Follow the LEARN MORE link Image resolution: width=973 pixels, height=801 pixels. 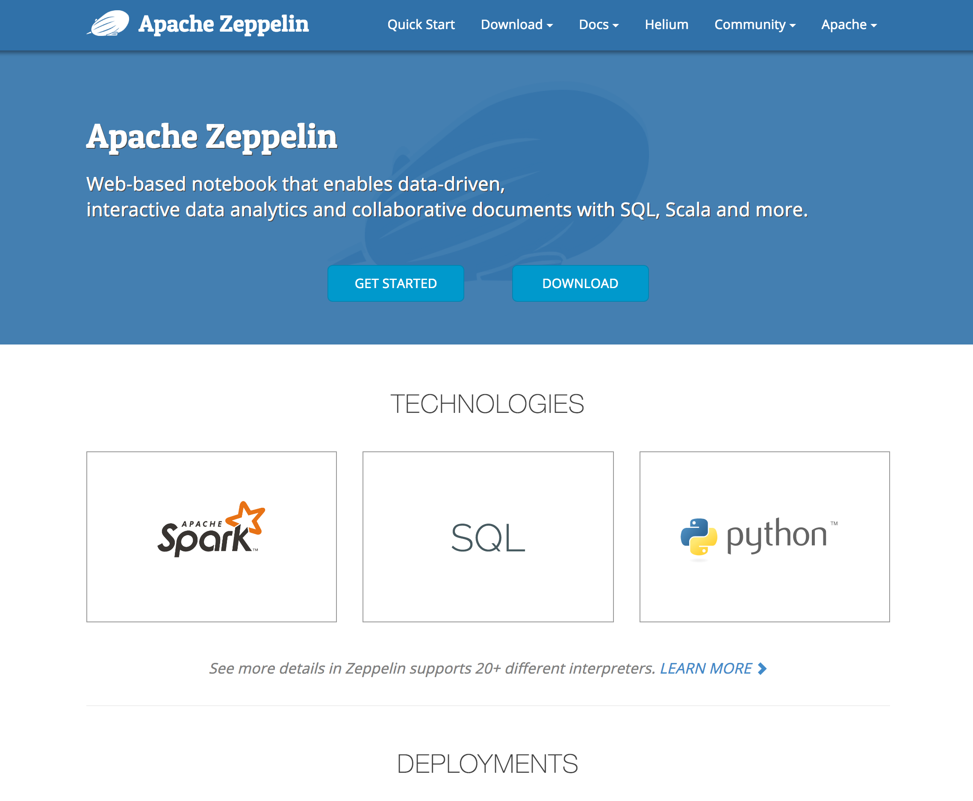point(706,668)
